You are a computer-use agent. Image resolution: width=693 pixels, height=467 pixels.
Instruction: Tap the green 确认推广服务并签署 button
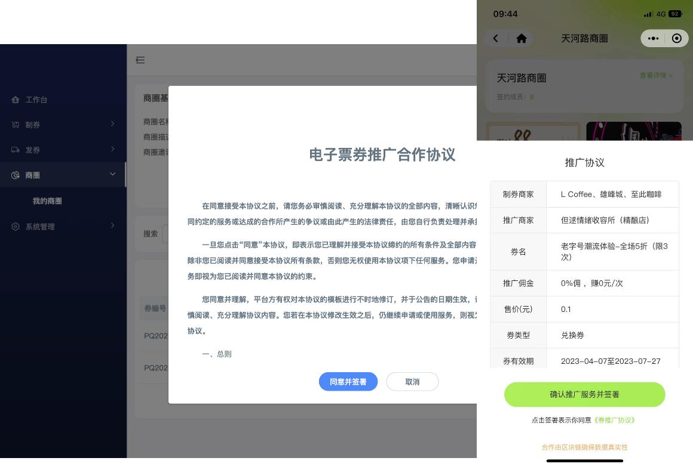pos(584,394)
